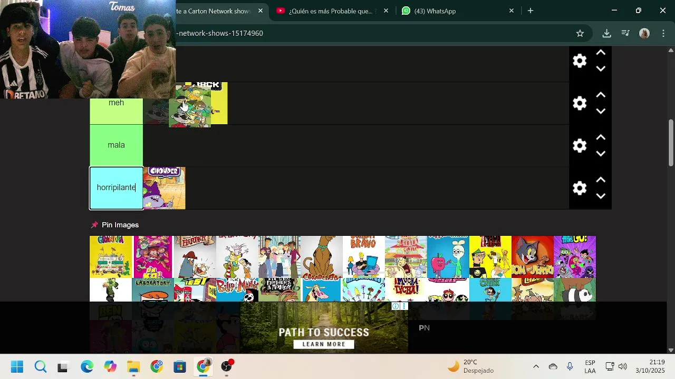Move the horripilante tier row down
This screenshot has height=379, width=675.
tap(601, 196)
